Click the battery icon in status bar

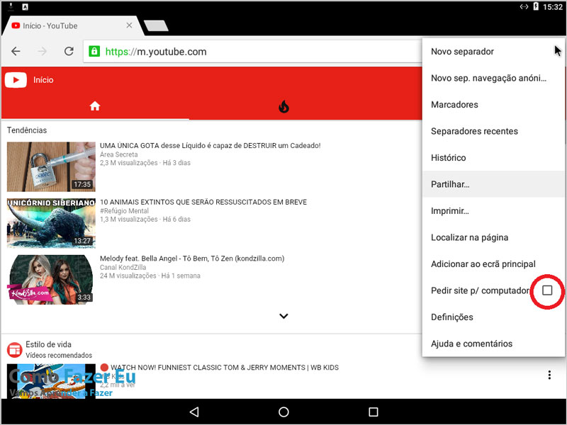(536, 6)
